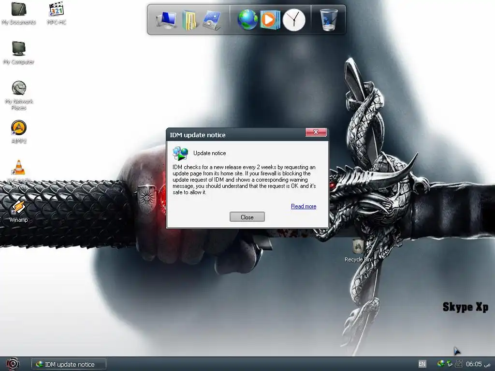Open My Network Places icon
Viewport: 495px width, 371px height.
point(19,95)
